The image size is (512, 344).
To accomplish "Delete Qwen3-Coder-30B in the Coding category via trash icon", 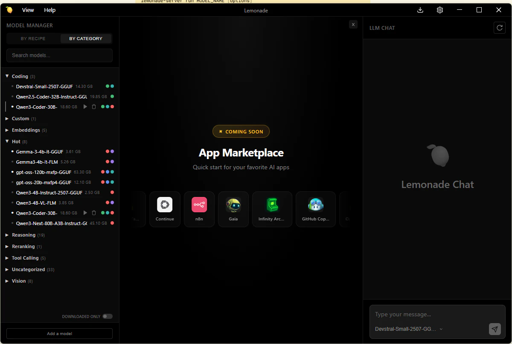I will coord(94,107).
